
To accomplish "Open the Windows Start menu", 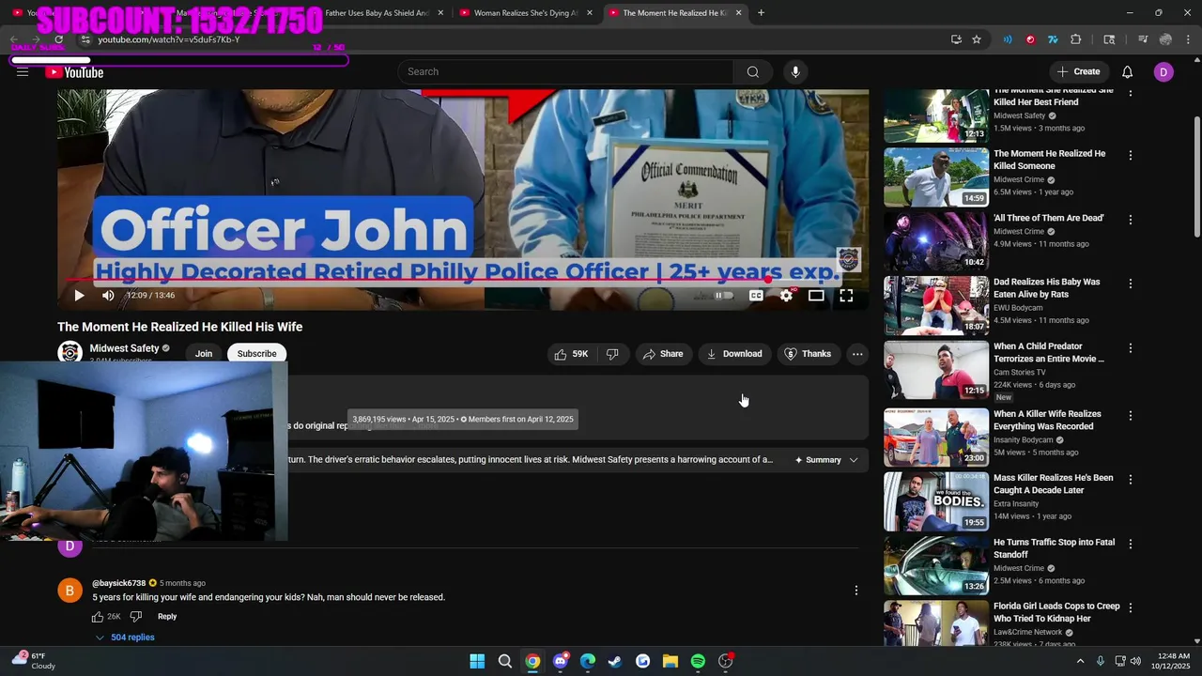I will click(477, 662).
